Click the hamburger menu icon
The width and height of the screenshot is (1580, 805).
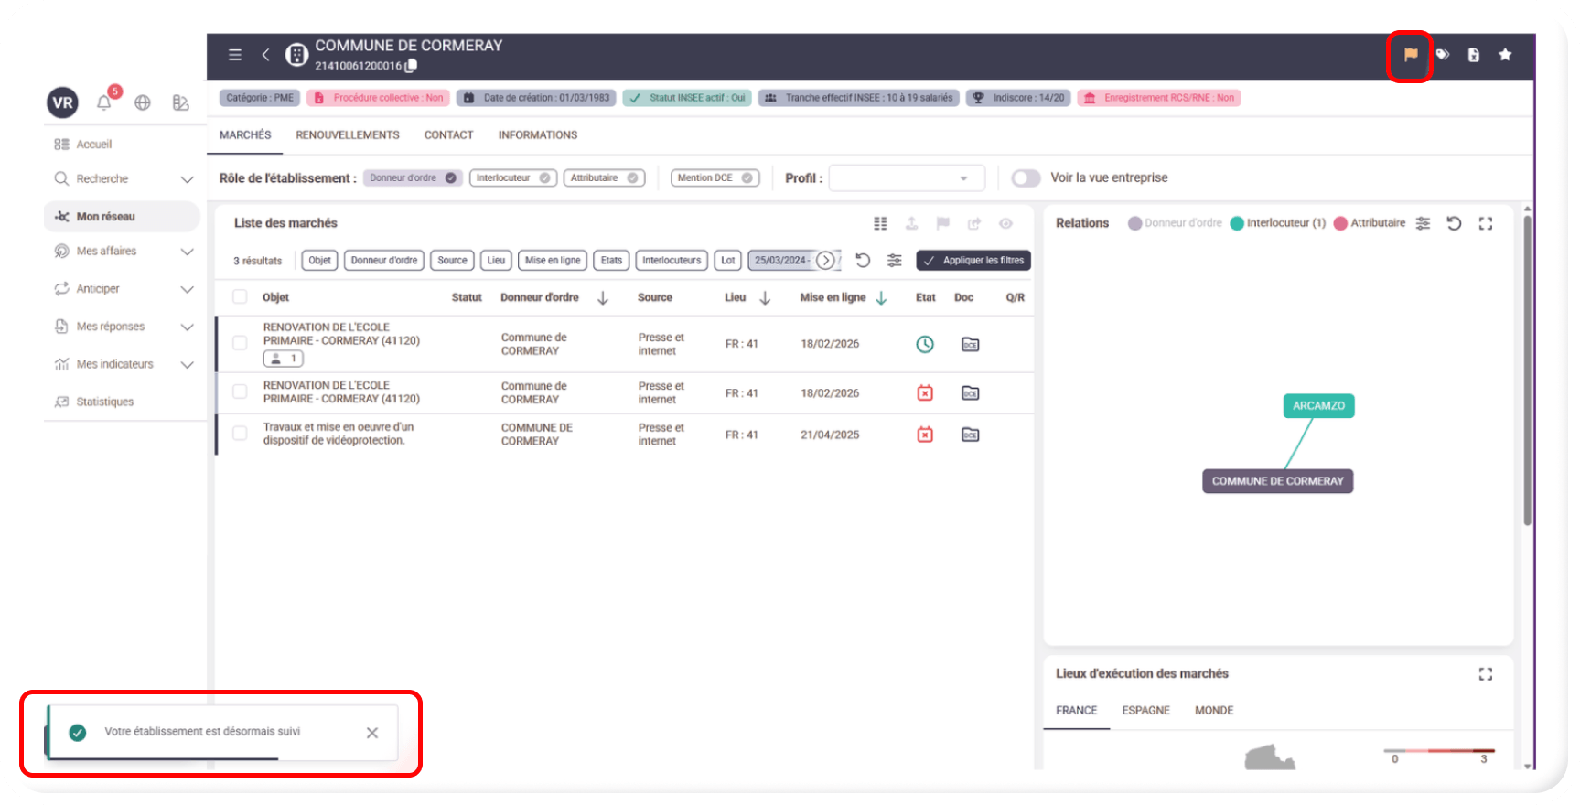235,55
